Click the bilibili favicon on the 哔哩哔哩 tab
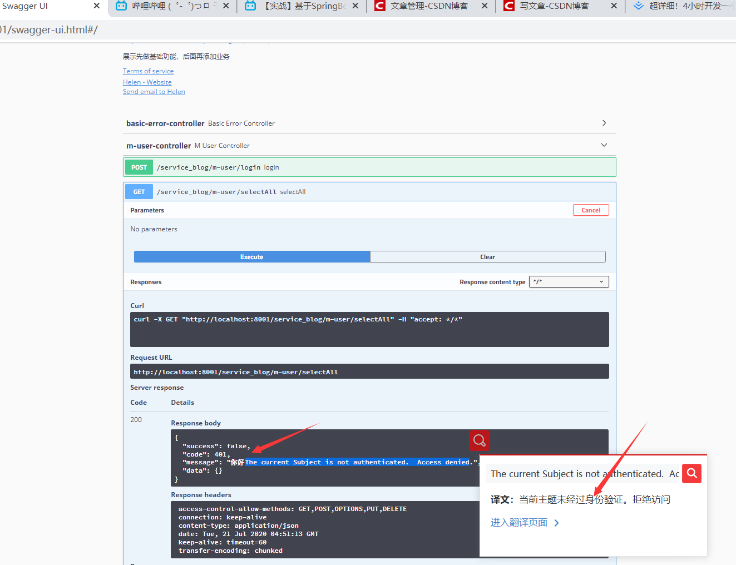The width and height of the screenshot is (736, 565). [x=121, y=7]
